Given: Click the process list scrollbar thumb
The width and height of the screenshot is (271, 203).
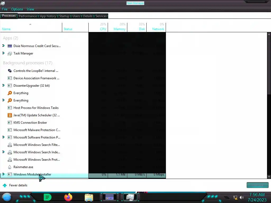Looking at the screenshot, I should pos(269,65).
